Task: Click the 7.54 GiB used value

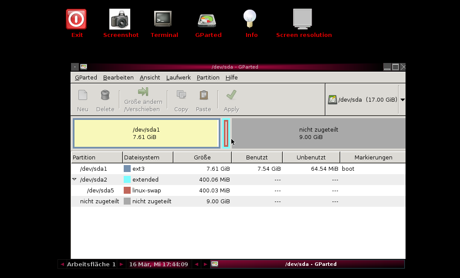Action: [269, 169]
